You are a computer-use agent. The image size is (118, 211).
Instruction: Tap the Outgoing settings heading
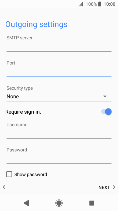coord(36,25)
